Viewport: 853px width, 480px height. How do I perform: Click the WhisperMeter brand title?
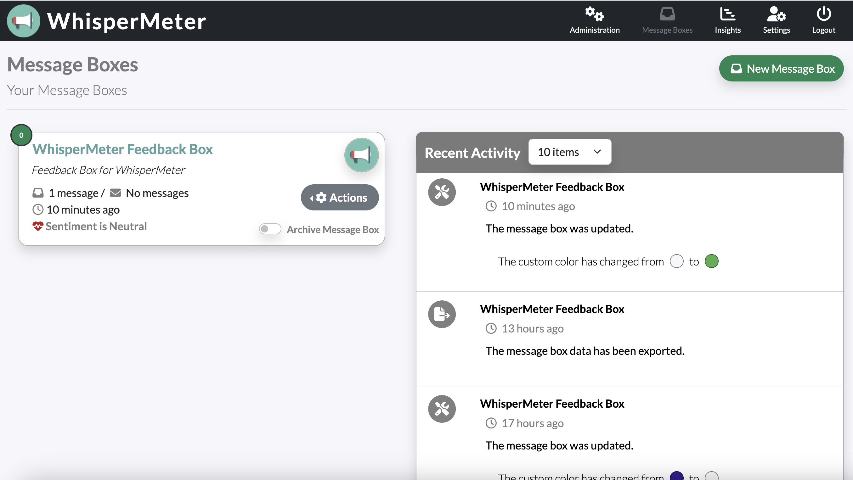click(127, 21)
